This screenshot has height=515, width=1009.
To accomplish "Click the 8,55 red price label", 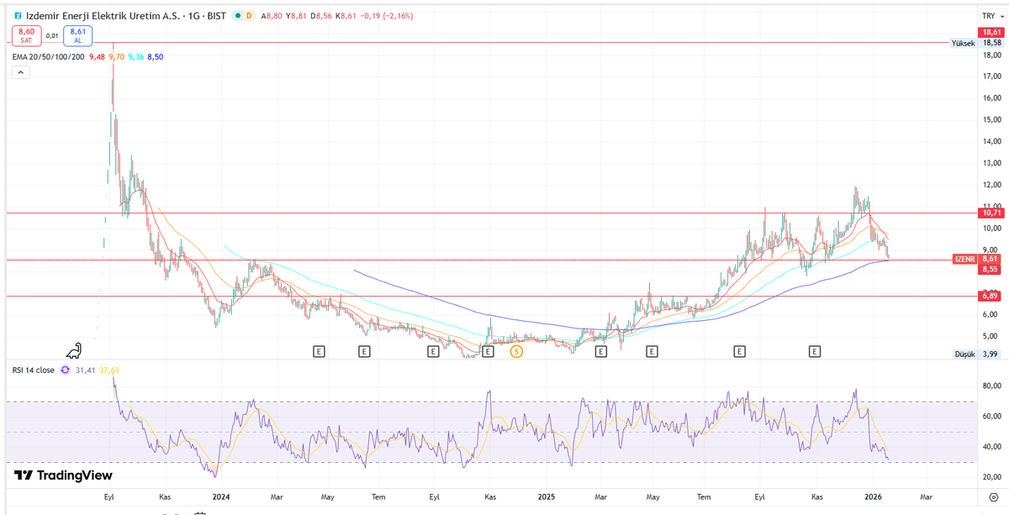I will [x=991, y=270].
